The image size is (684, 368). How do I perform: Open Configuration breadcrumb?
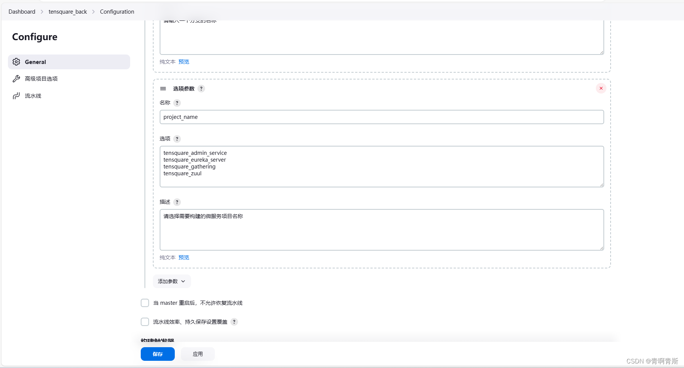click(117, 12)
